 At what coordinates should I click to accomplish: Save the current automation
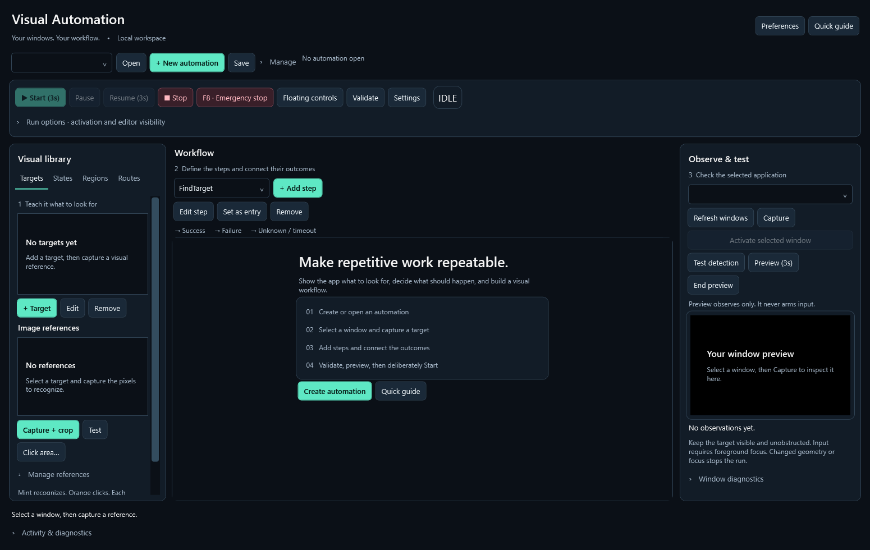tap(241, 63)
